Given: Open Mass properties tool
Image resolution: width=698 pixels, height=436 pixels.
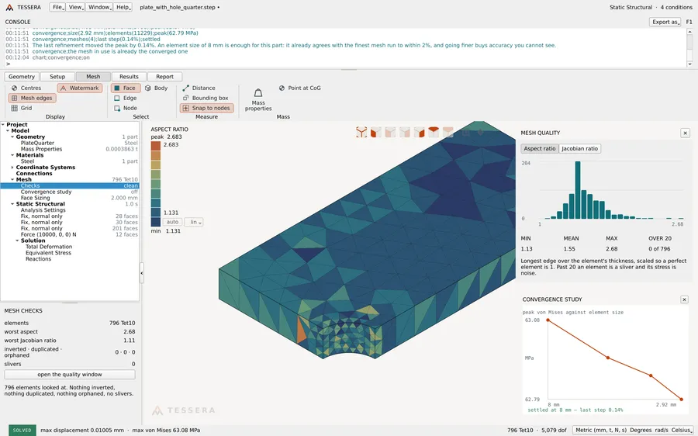Looking at the screenshot, I should tap(258, 99).
